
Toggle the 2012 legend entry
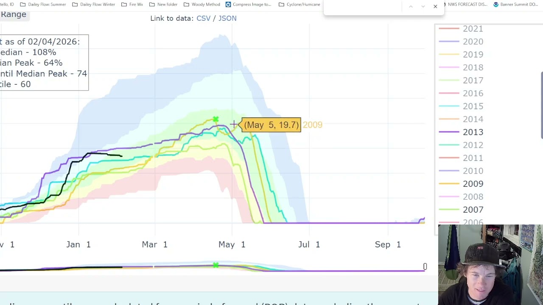click(461, 145)
